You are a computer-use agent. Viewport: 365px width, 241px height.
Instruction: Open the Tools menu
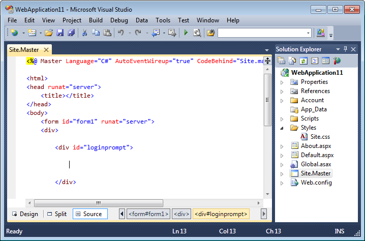pos(163,20)
